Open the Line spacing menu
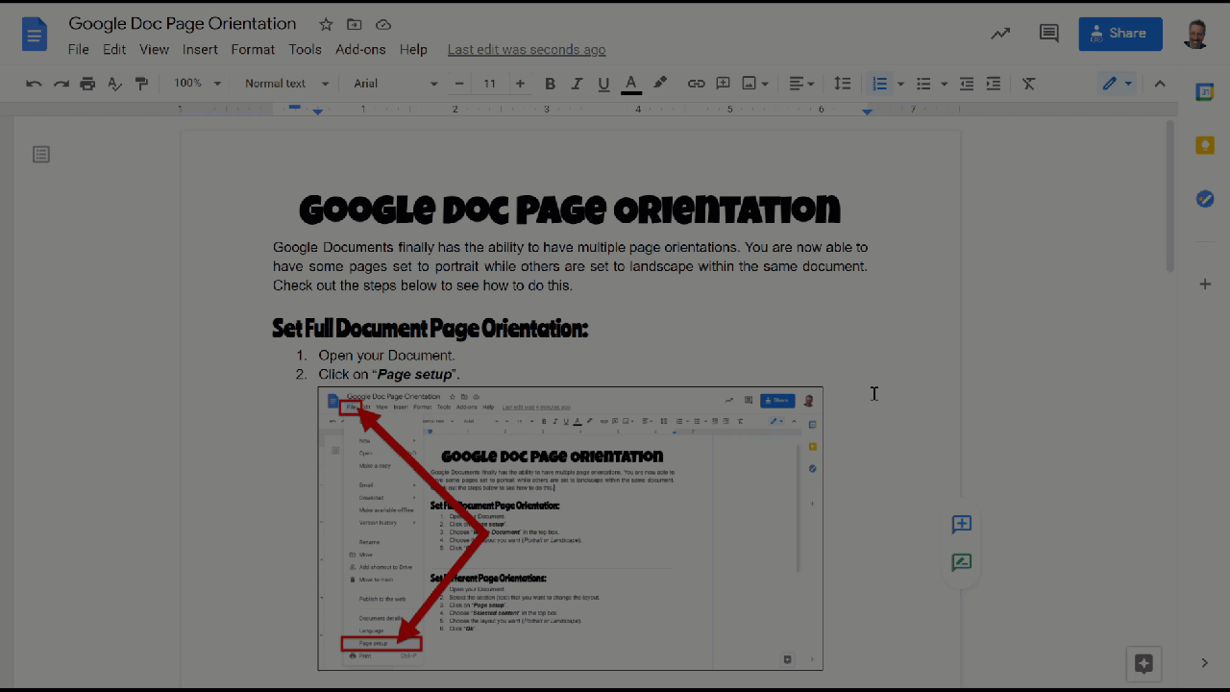 pos(842,84)
